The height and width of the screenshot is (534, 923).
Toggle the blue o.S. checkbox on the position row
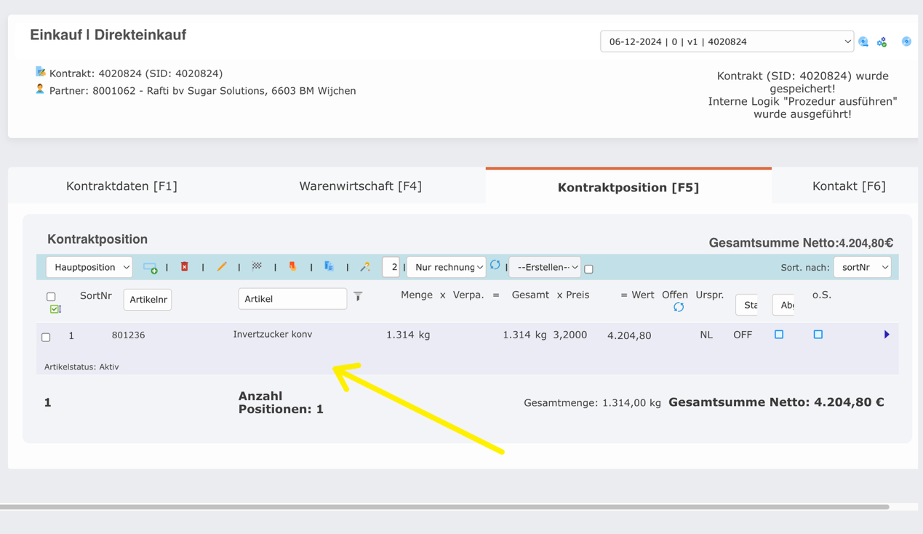coord(818,334)
